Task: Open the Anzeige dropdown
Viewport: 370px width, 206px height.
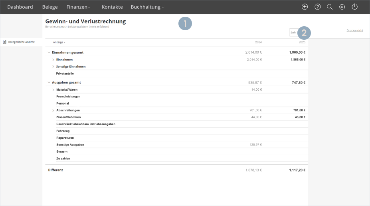Action: tap(59, 42)
